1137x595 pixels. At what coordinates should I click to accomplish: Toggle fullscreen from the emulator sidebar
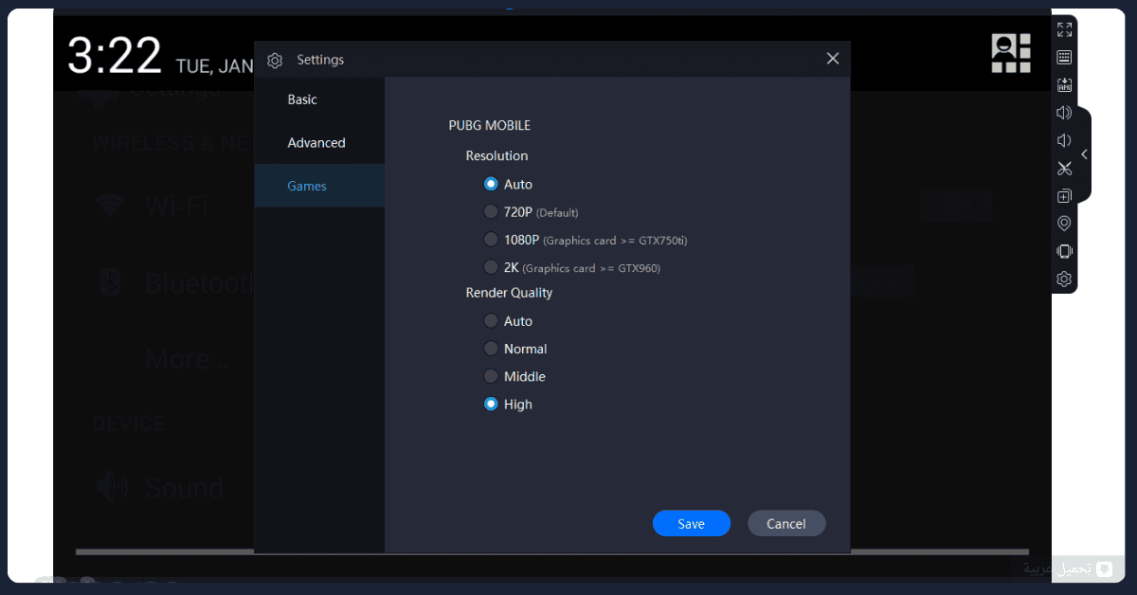click(x=1064, y=29)
